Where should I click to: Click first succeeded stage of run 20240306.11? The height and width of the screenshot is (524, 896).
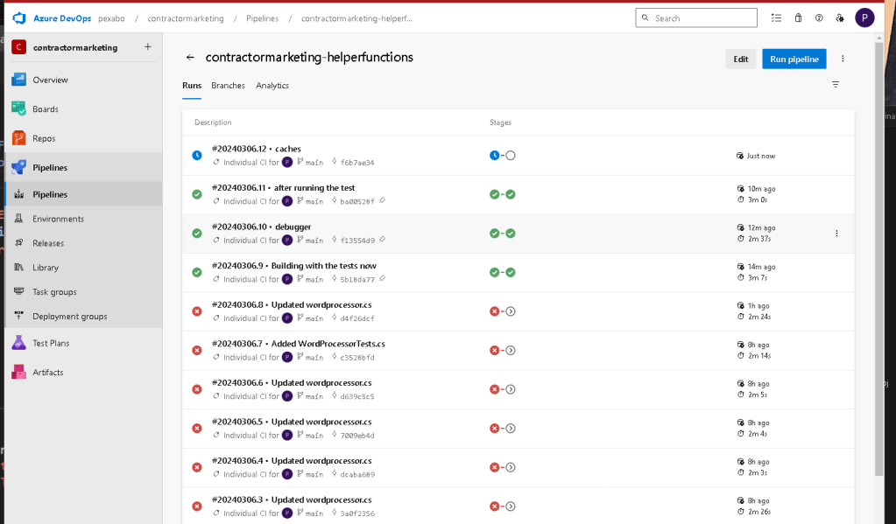(x=494, y=194)
